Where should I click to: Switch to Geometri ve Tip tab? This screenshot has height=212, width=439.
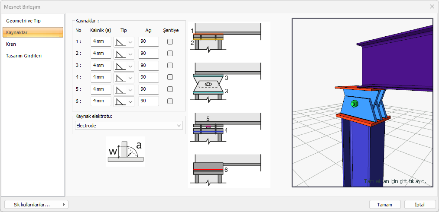click(23, 21)
